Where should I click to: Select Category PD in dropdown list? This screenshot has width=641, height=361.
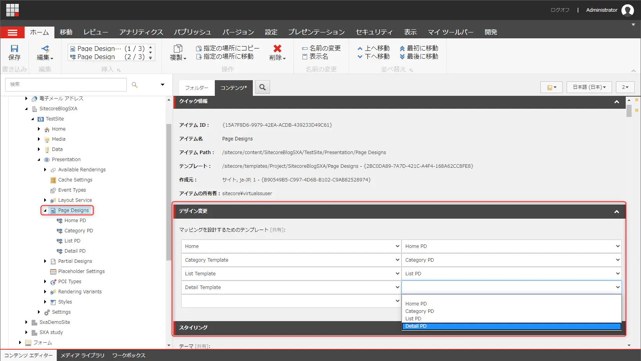pos(511,311)
